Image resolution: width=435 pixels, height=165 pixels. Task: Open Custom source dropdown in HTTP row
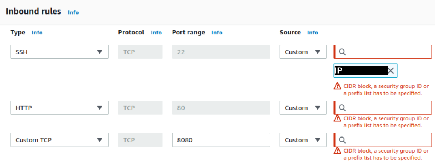[303, 108]
